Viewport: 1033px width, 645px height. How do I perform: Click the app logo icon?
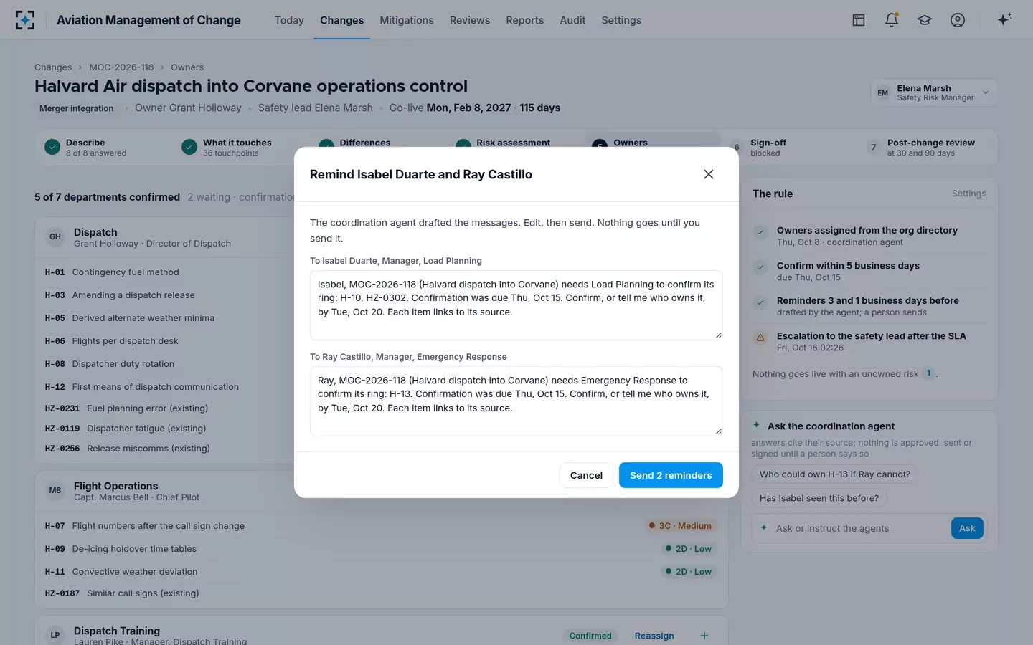25,20
